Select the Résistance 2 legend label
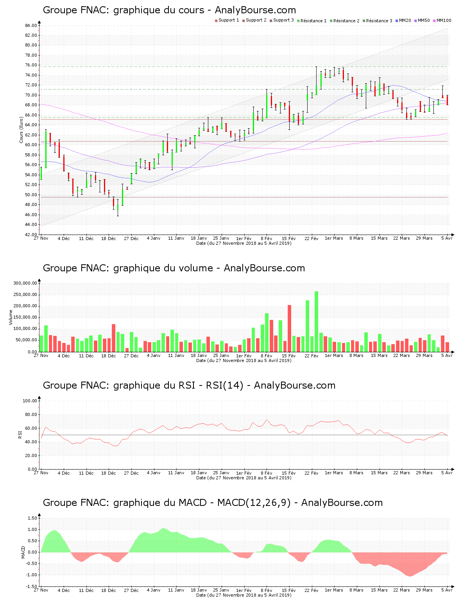Screen dimensions: 469x606 pyautogui.click(x=346, y=21)
